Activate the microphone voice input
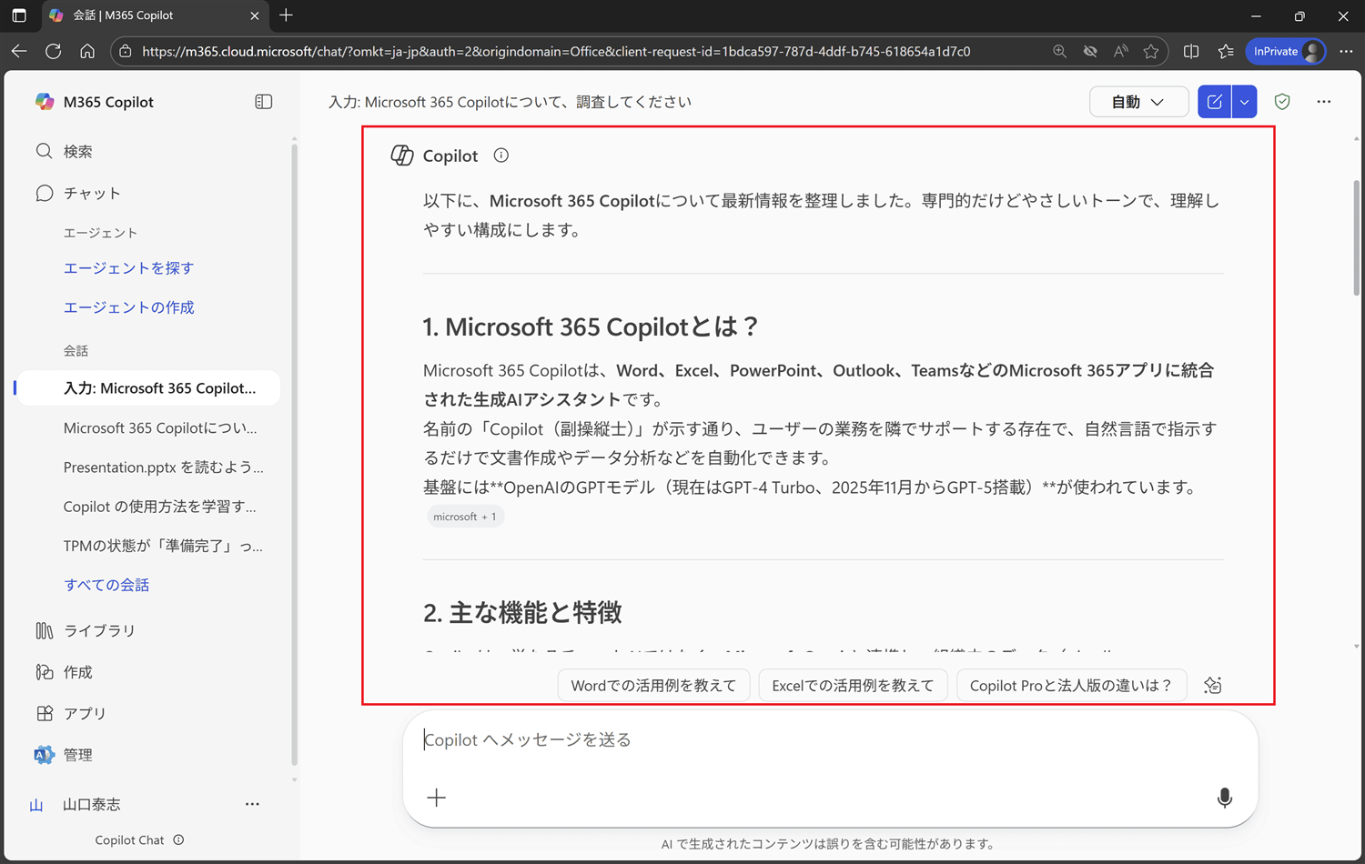The height and width of the screenshot is (864, 1365). [x=1225, y=798]
